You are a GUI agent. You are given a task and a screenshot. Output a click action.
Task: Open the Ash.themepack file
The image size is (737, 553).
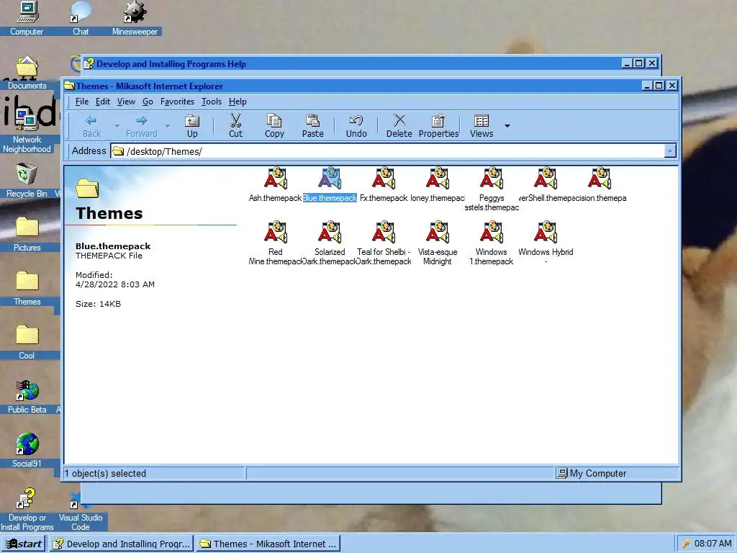point(276,184)
